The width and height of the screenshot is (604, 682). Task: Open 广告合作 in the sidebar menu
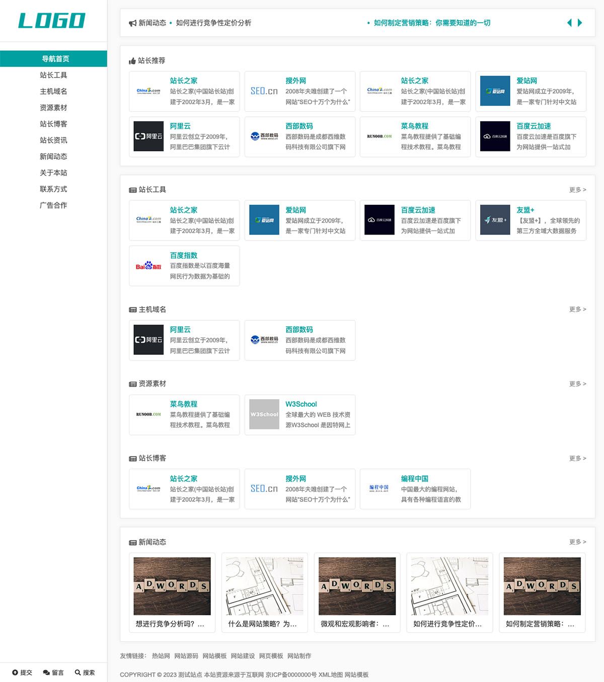coord(53,205)
